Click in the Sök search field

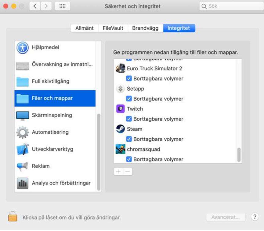coord(232,6)
